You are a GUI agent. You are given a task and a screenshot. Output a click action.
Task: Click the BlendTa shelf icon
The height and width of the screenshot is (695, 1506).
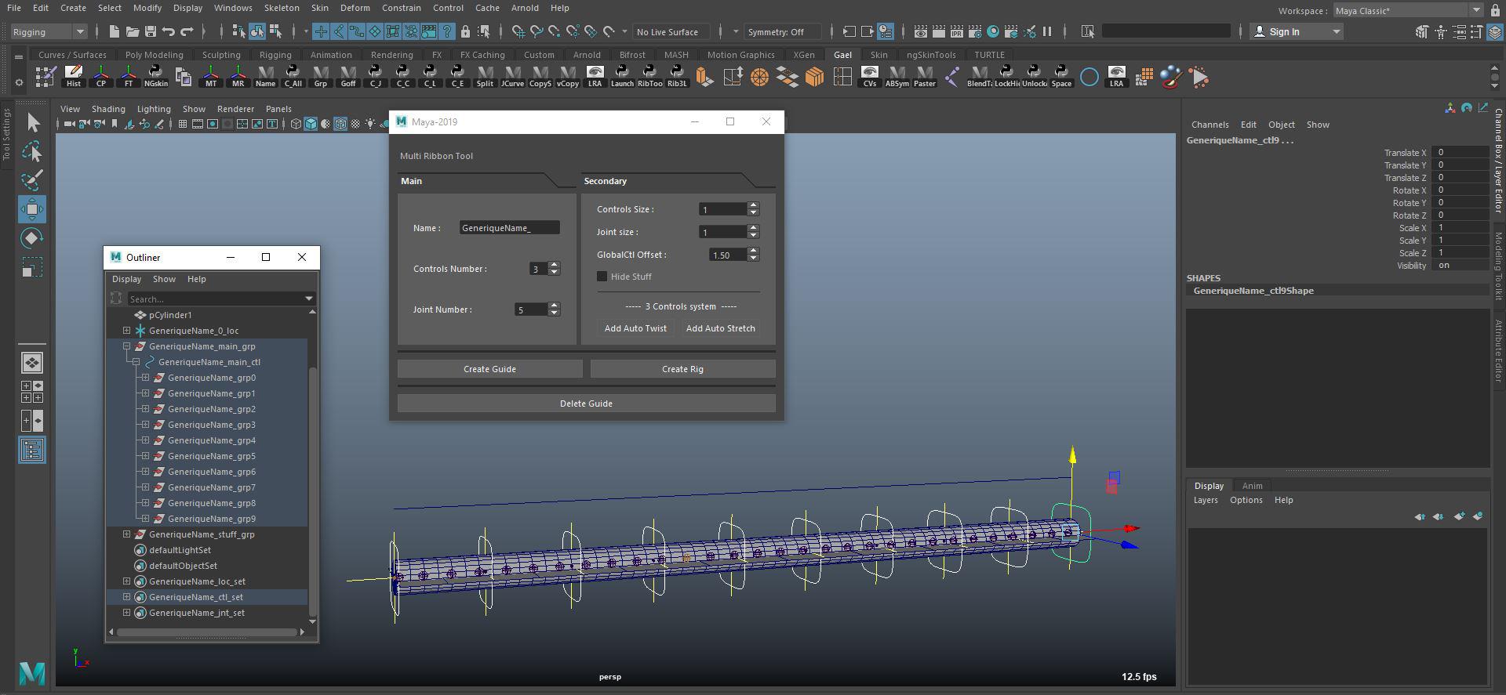(x=979, y=77)
